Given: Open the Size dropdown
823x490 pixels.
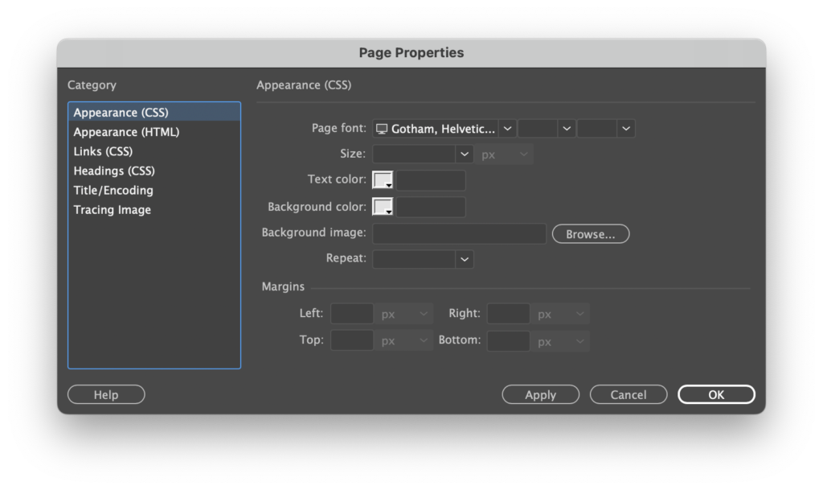Looking at the screenshot, I should [x=464, y=154].
